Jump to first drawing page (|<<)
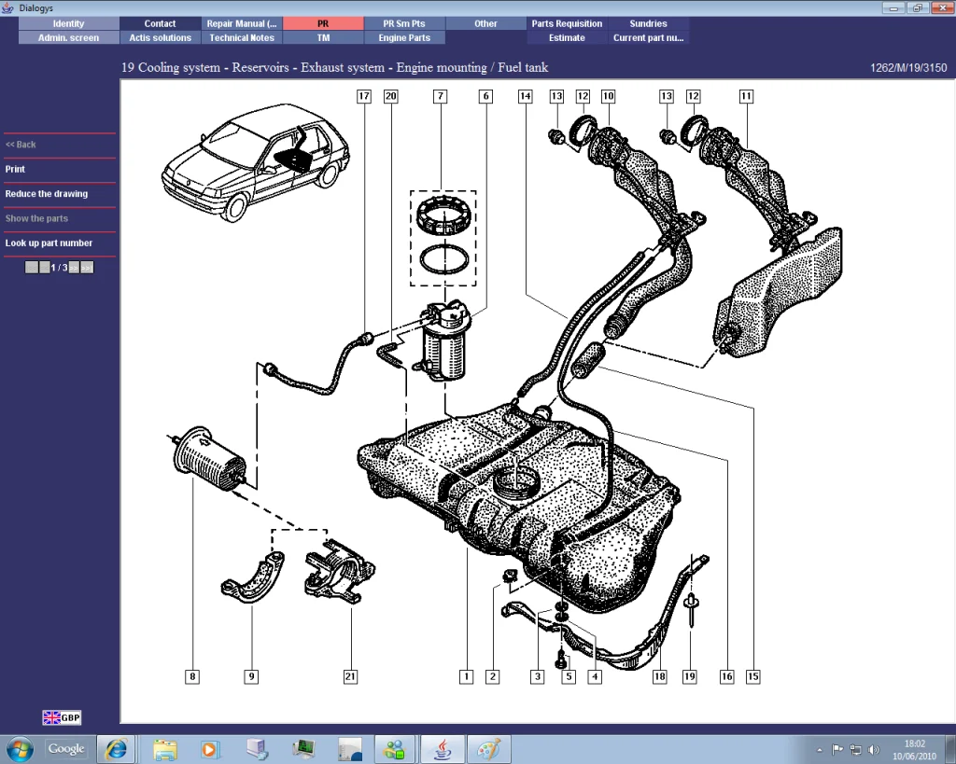The width and height of the screenshot is (956, 764). [32, 268]
